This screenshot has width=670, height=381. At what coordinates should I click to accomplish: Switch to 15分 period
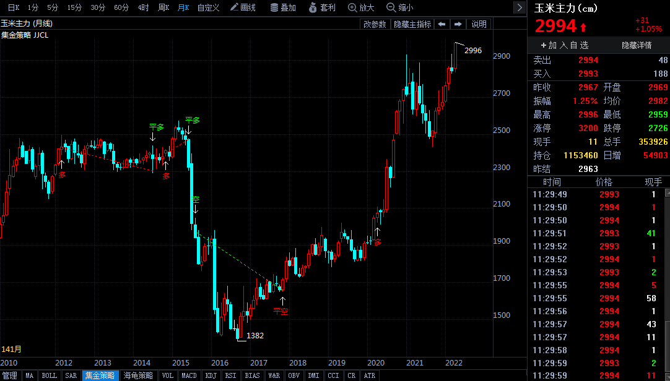click(74, 7)
